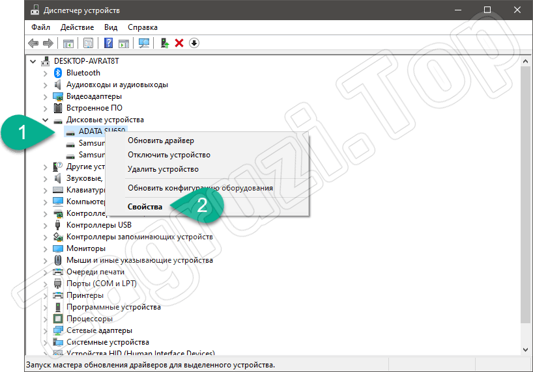
Task: Choose Свойства in the context menu
Action: tap(145, 207)
